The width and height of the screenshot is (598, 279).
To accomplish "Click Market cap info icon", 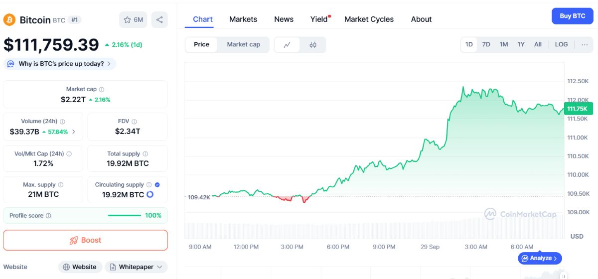I will pyautogui.click(x=102, y=90).
